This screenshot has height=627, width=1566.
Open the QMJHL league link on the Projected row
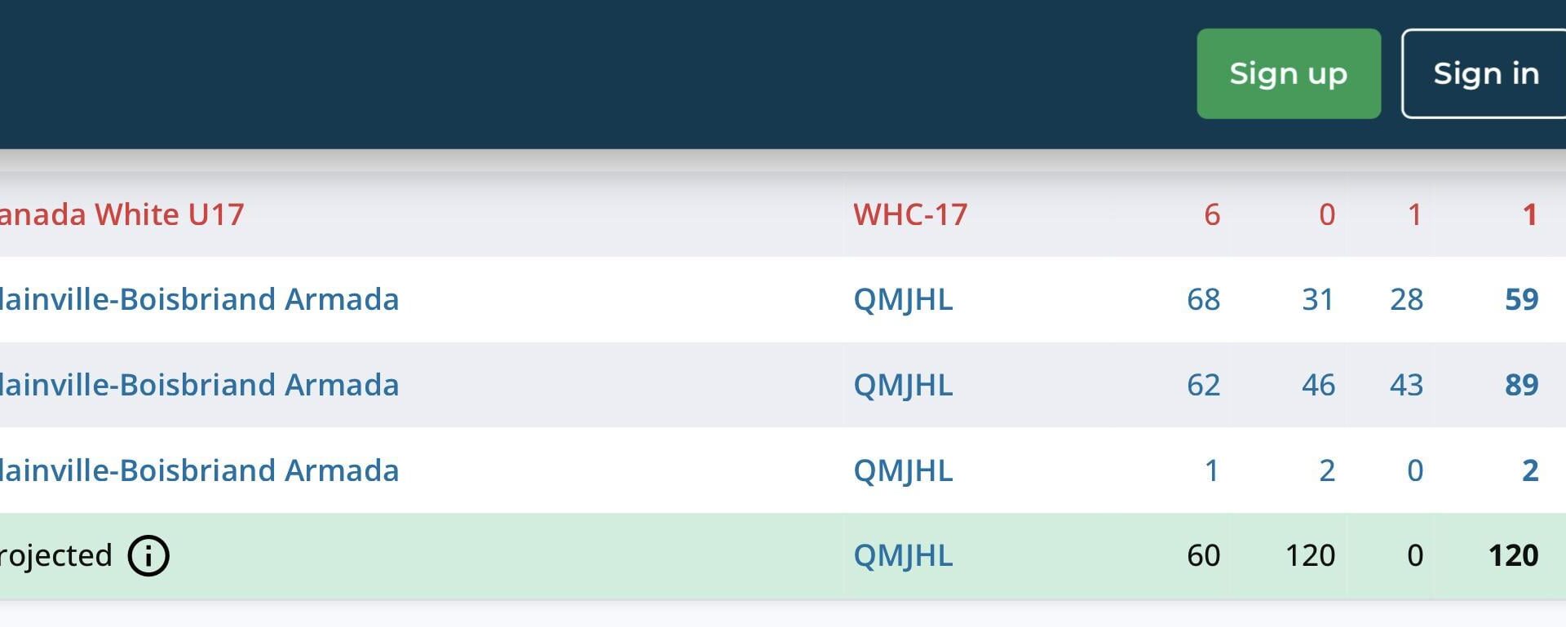901,555
